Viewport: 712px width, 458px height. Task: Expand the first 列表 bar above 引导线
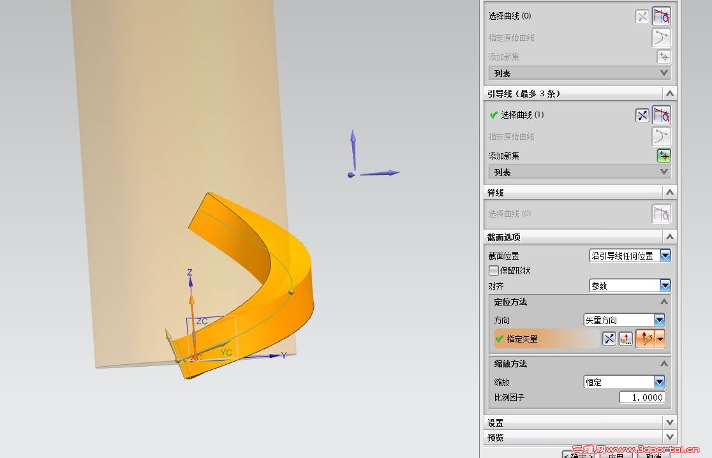(580, 73)
